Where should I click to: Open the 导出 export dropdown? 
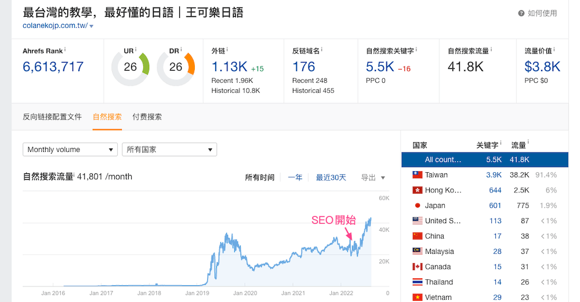click(373, 177)
